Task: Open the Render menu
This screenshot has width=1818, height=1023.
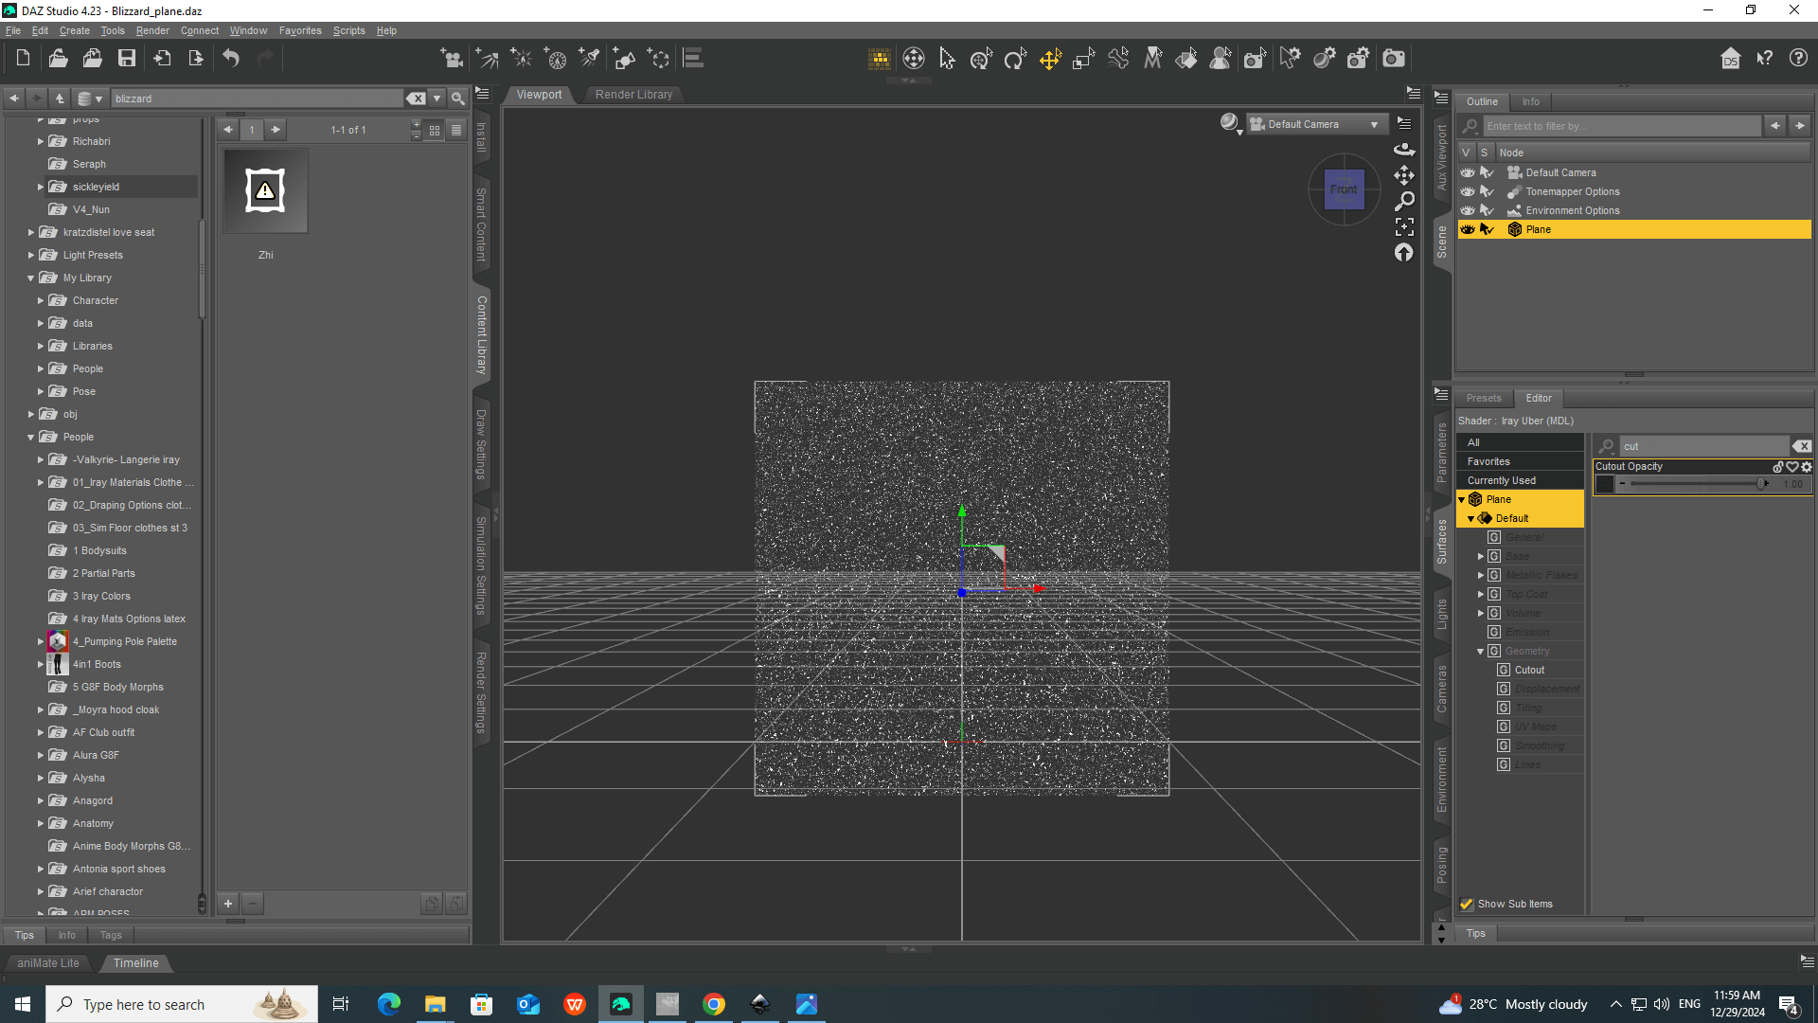Action: click(152, 30)
